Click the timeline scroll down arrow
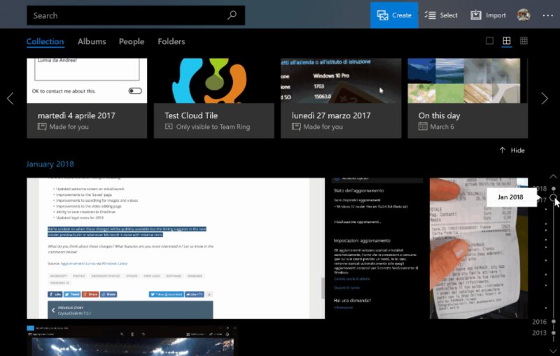Image resolution: width=560 pixels, height=356 pixels. (553, 351)
